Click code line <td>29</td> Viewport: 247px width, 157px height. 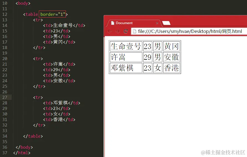pyautogui.click(x=57, y=70)
